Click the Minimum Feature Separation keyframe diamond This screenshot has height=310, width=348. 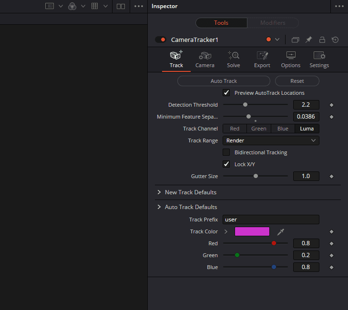332,117
